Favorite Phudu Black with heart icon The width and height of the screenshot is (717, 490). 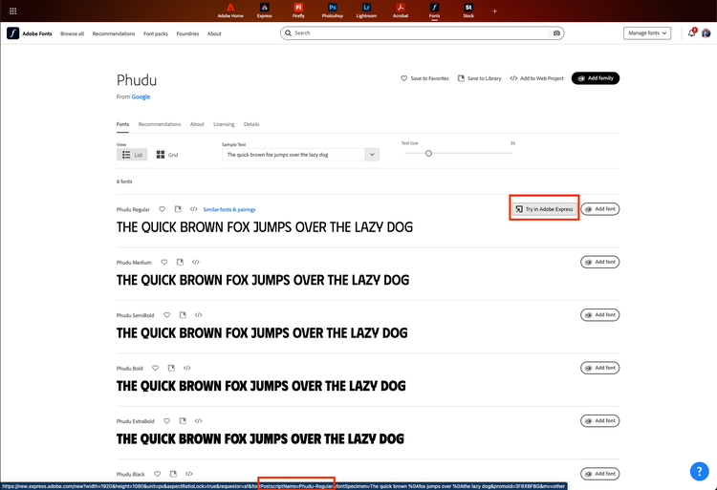coord(157,474)
